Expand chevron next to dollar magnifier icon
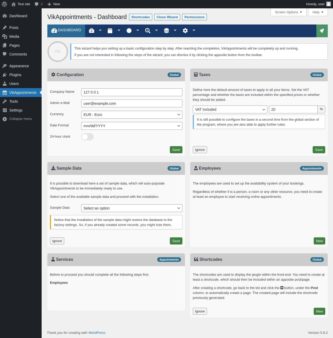Viewport: 333px width, 338px height. (156, 30)
